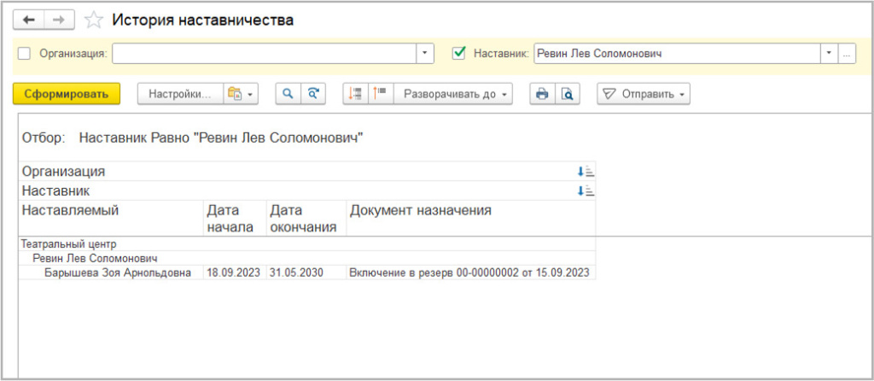Image resolution: width=874 pixels, height=381 pixels.
Task: Open the Разворачивать до menu
Action: pos(457,94)
